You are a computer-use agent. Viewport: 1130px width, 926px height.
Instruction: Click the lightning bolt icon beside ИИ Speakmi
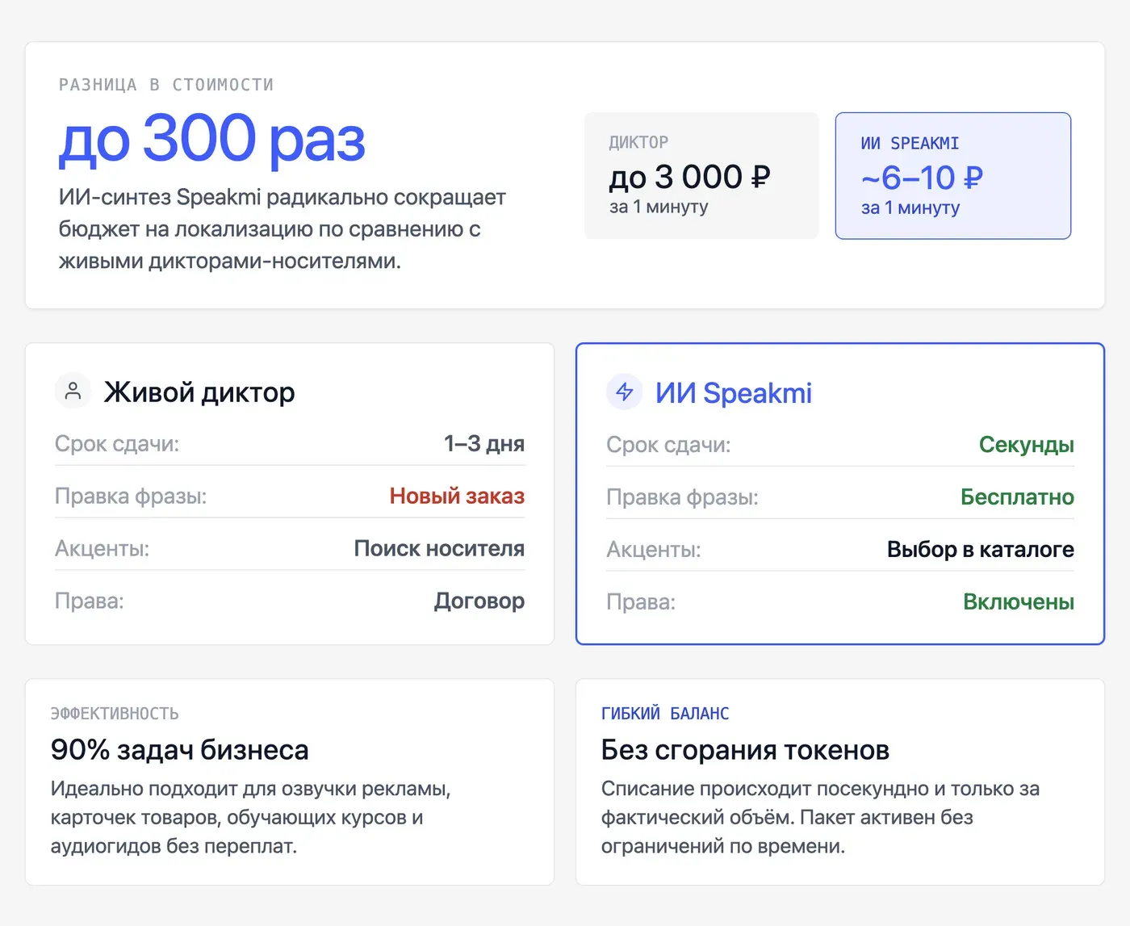[625, 392]
